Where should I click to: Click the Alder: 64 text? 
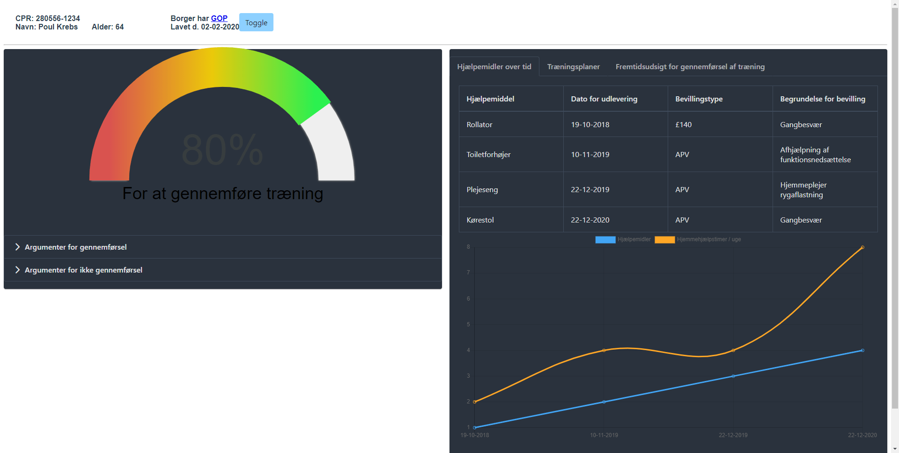click(x=108, y=27)
